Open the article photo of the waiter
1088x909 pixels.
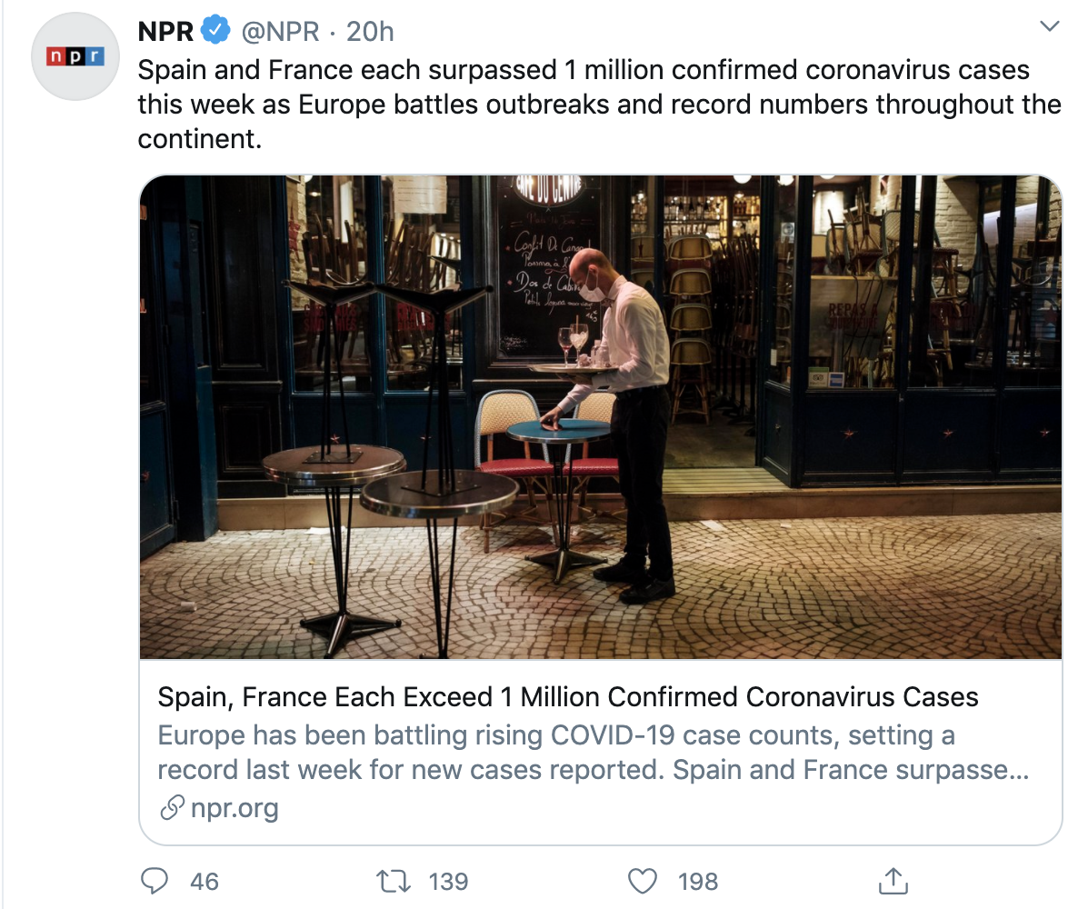pos(600,416)
